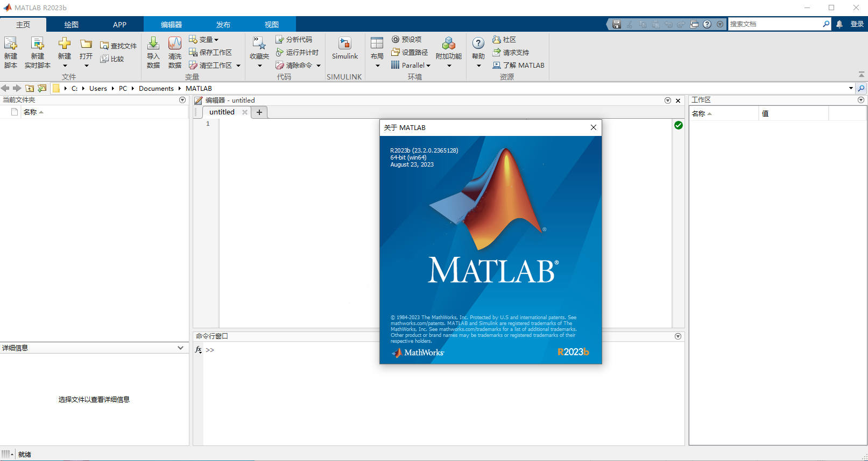This screenshot has height=461, width=868.
Task: Click Import Data (导入数据) icon
Action: point(153,44)
